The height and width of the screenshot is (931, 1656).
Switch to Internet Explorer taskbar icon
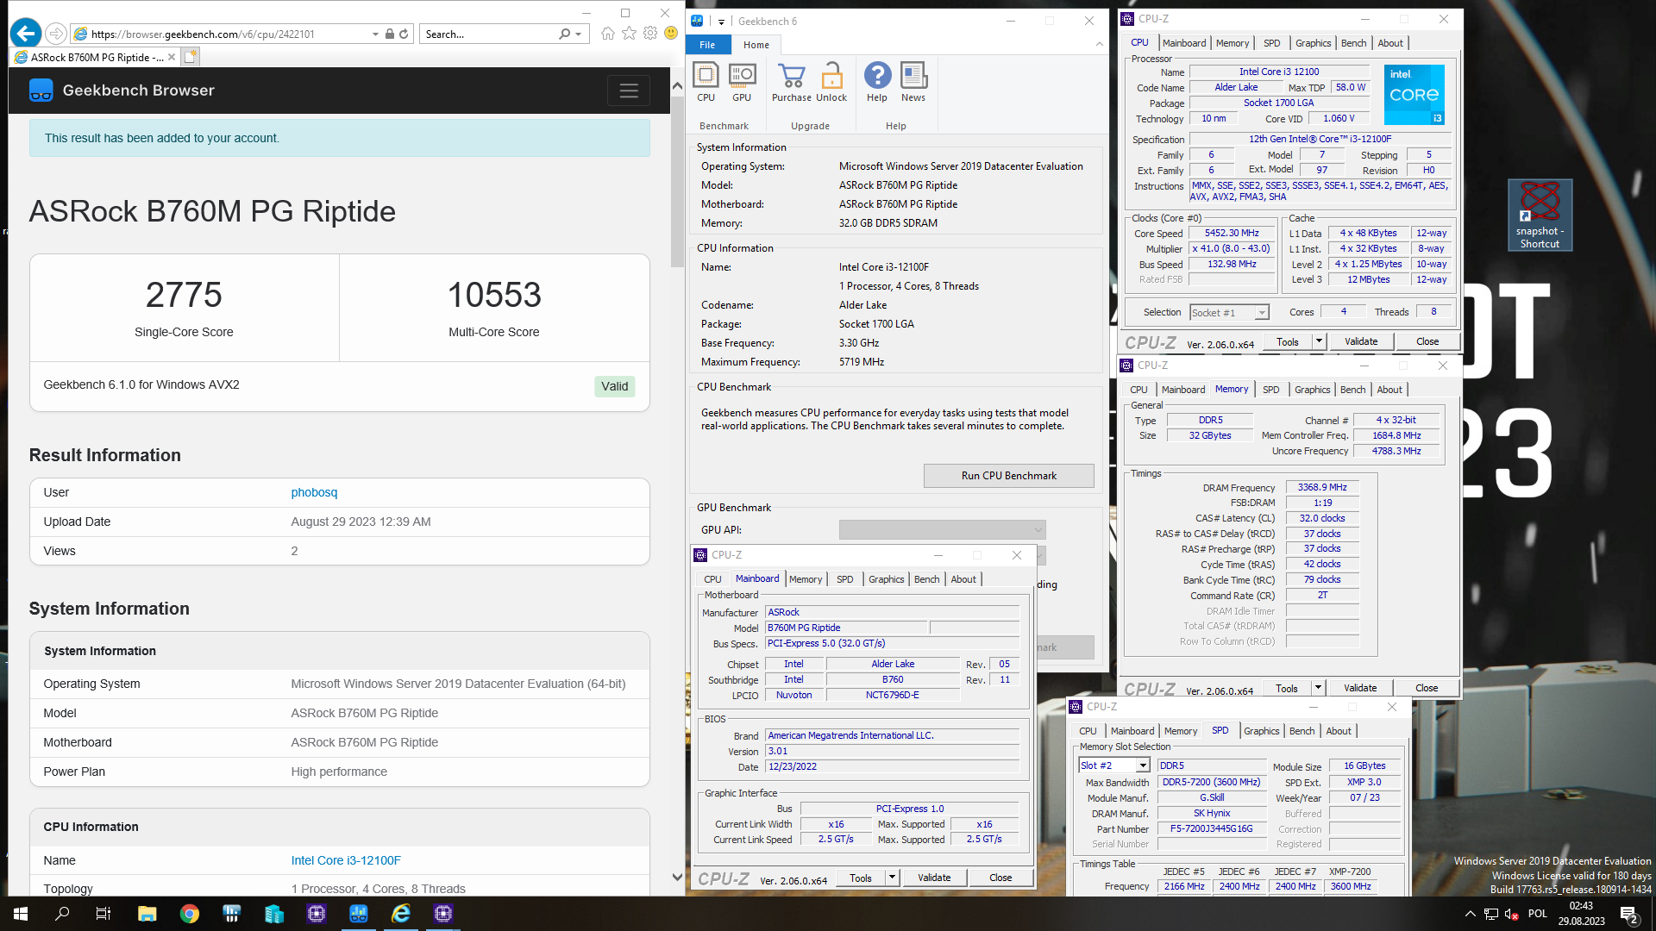click(401, 914)
